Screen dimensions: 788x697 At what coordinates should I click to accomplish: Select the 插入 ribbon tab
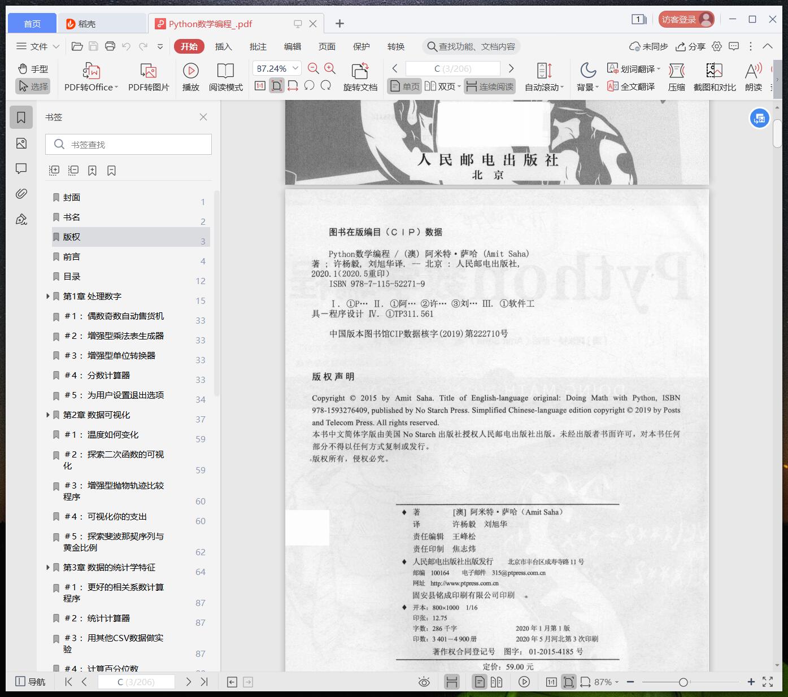point(224,46)
